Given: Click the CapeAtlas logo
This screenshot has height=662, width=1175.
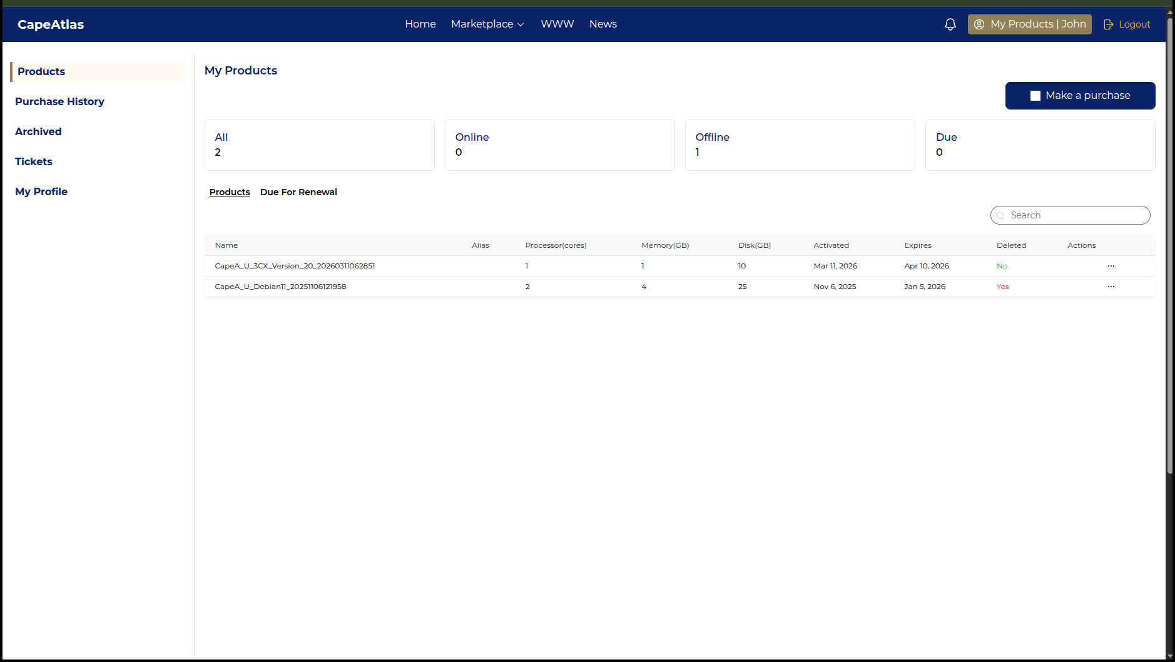Looking at the screenshot, I should 51,24.
